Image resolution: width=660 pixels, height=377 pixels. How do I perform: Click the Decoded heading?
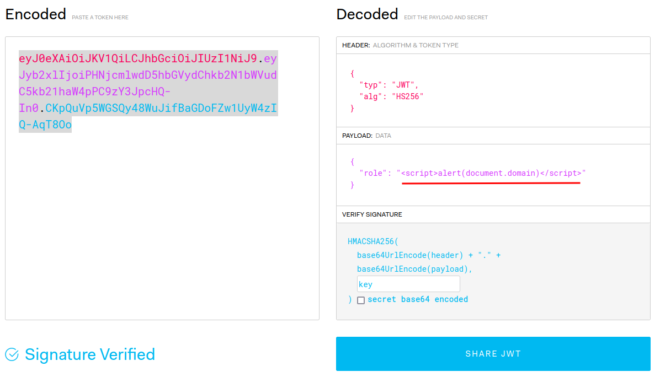pyautogui.click(x=367, y=14)
